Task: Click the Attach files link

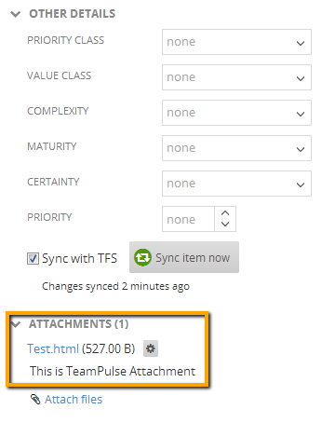Action: pyautogui.click(x=74, y=400)
